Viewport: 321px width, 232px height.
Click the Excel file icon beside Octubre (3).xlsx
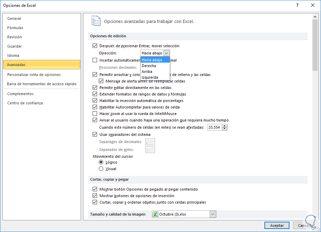pos(155,215)
